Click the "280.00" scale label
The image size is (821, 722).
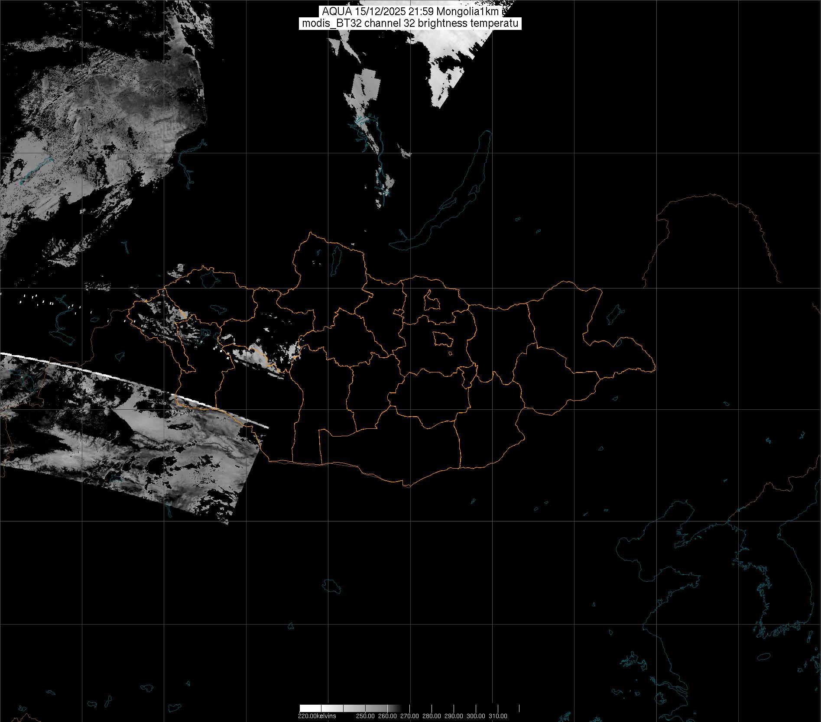[432, 716]
